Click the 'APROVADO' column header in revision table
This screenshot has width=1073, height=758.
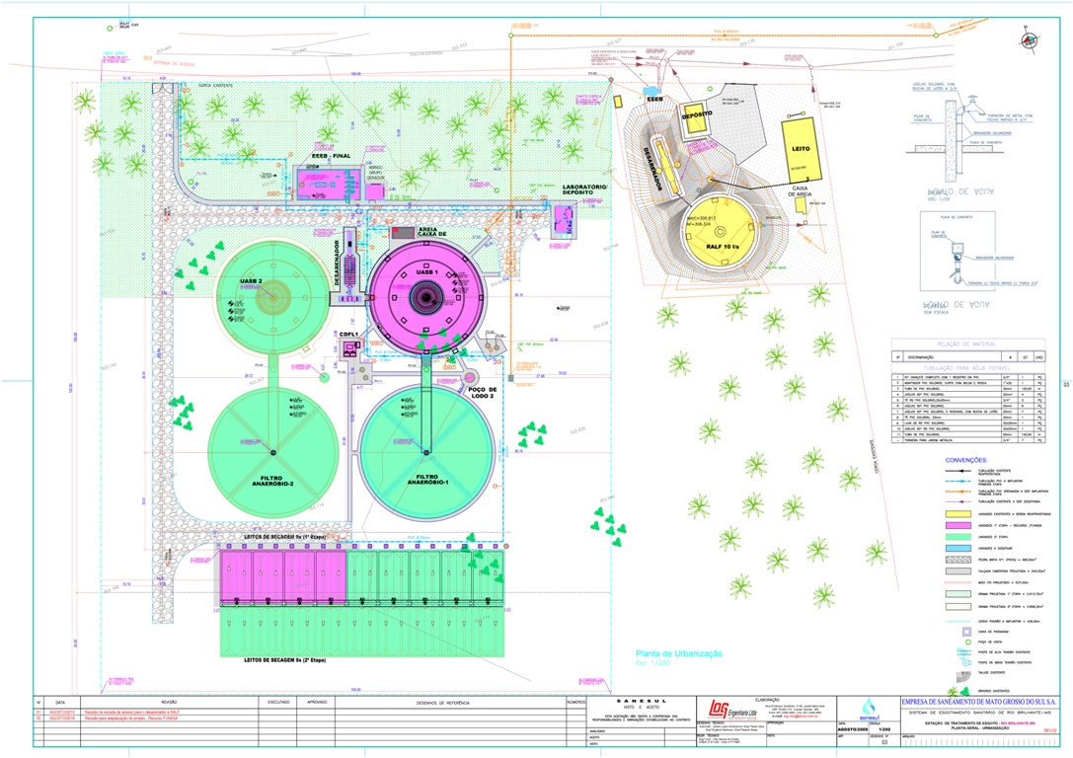pyautogui.click(x=317, y=702)
